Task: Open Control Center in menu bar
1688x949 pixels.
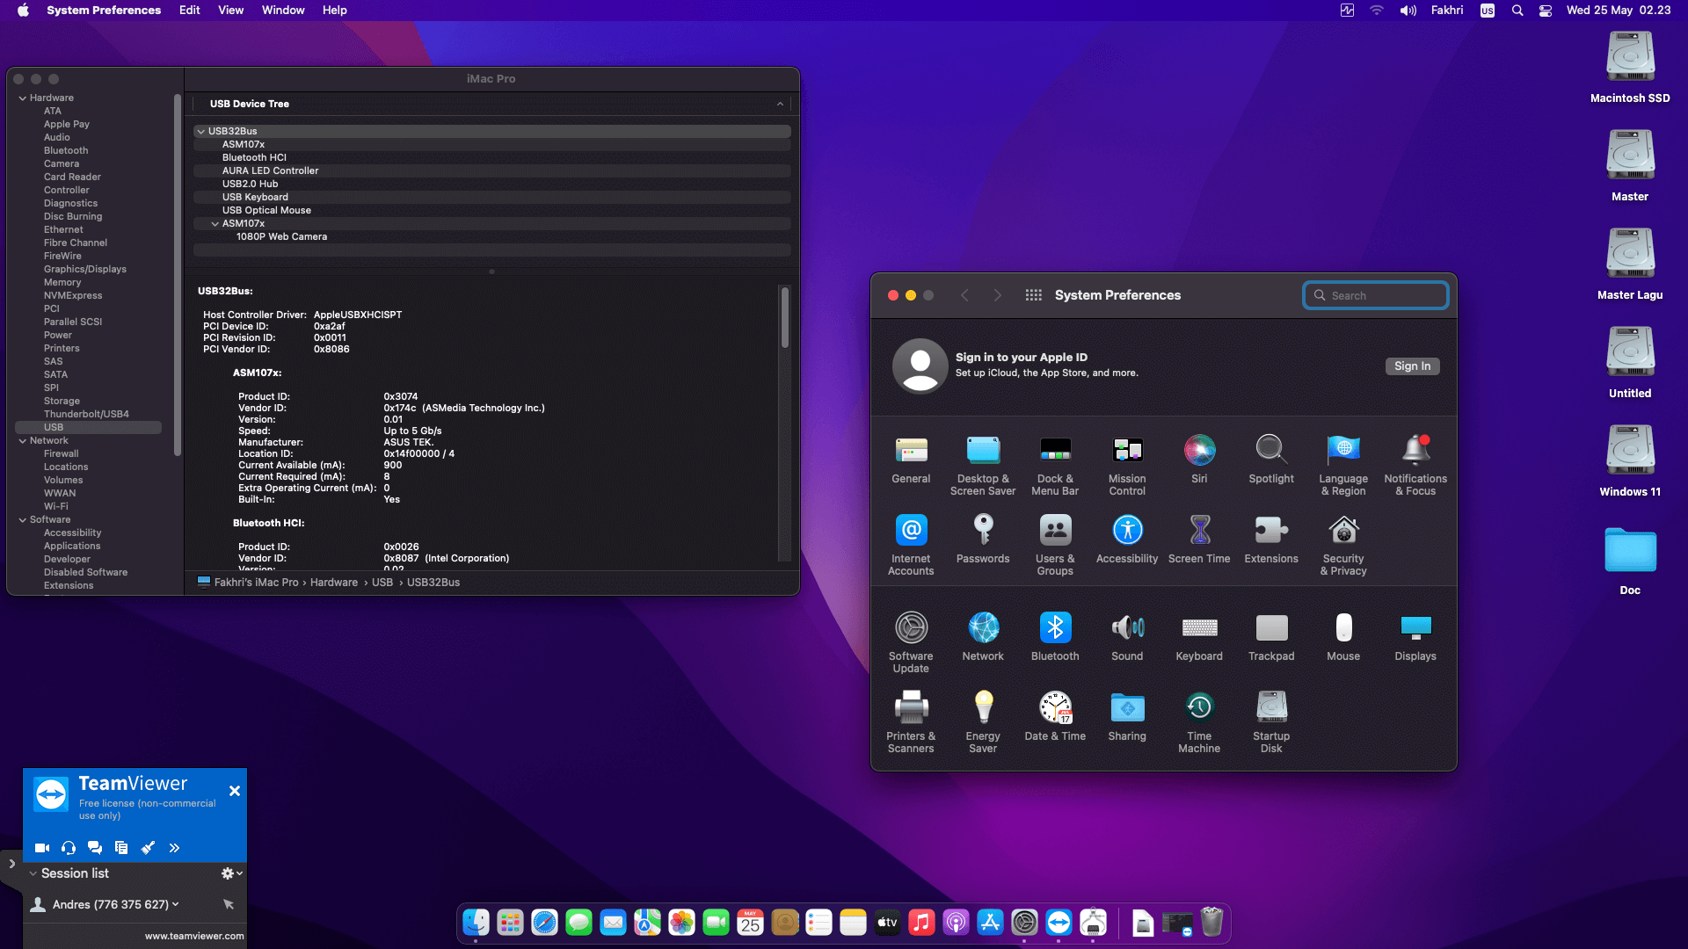Action: point(1546,11)
